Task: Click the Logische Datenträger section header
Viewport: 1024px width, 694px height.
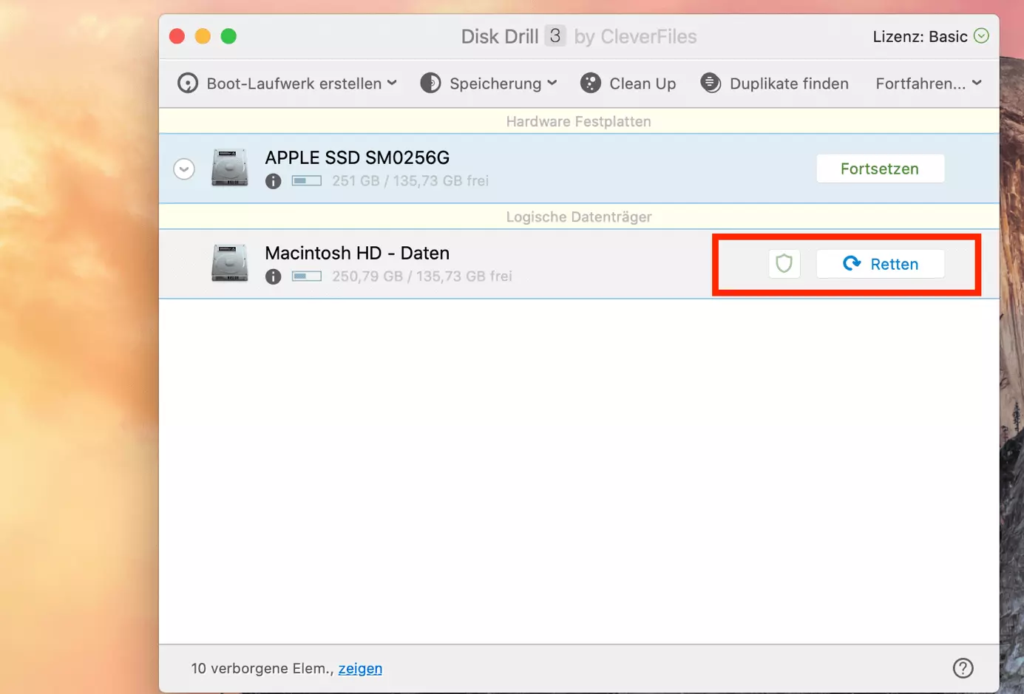Action: pos(579,217)
